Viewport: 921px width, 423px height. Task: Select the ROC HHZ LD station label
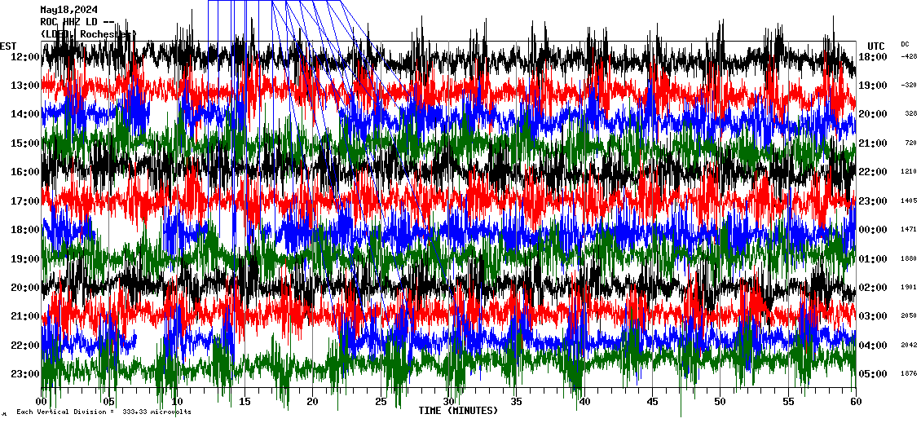[72, 22]
